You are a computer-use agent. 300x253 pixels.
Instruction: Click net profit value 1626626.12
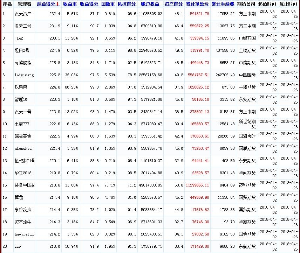pos(198,87)
